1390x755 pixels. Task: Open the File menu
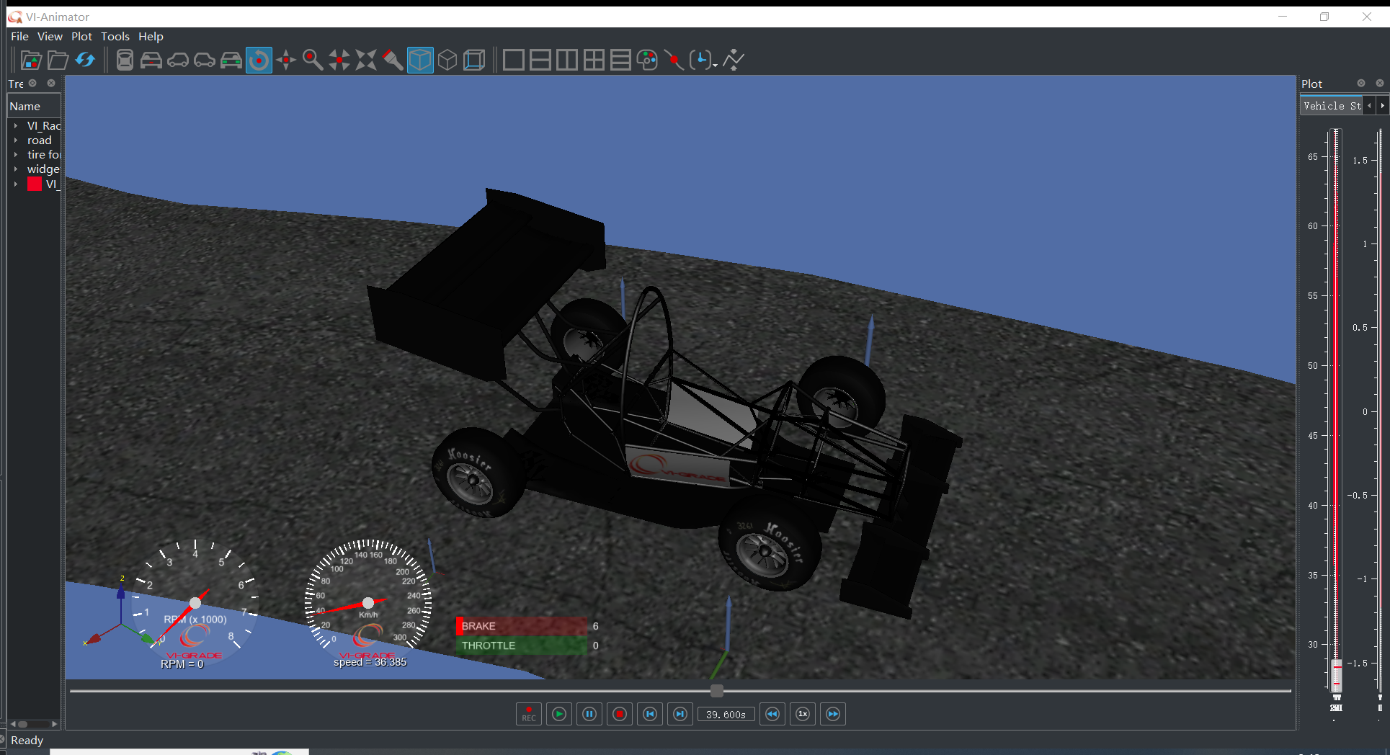(19, 36)
